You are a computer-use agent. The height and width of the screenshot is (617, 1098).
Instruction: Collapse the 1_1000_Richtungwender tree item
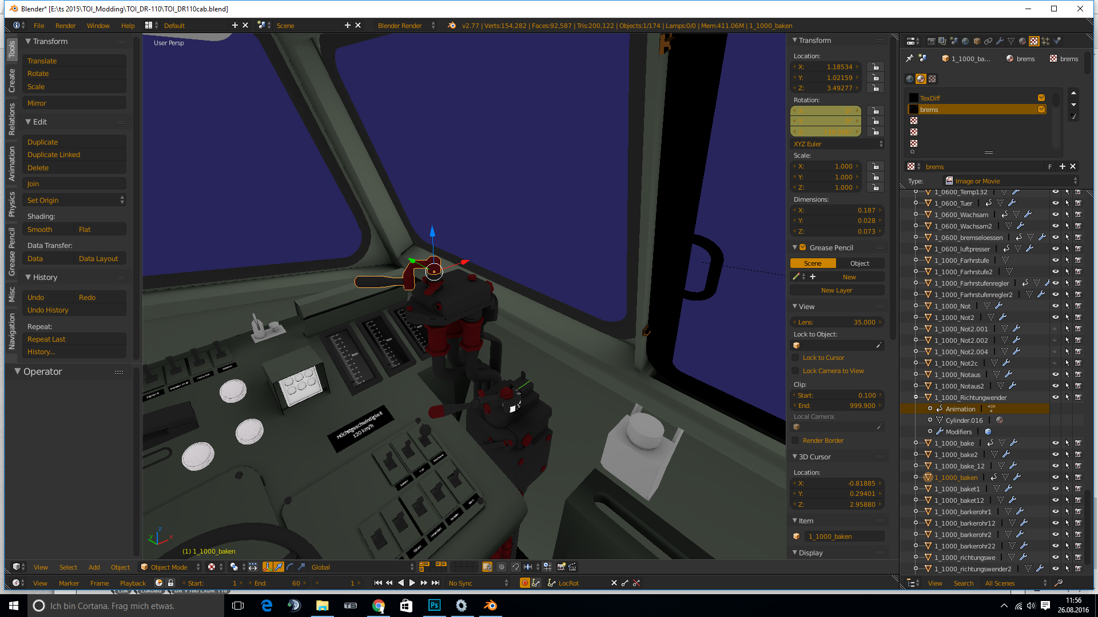(916, 398)
